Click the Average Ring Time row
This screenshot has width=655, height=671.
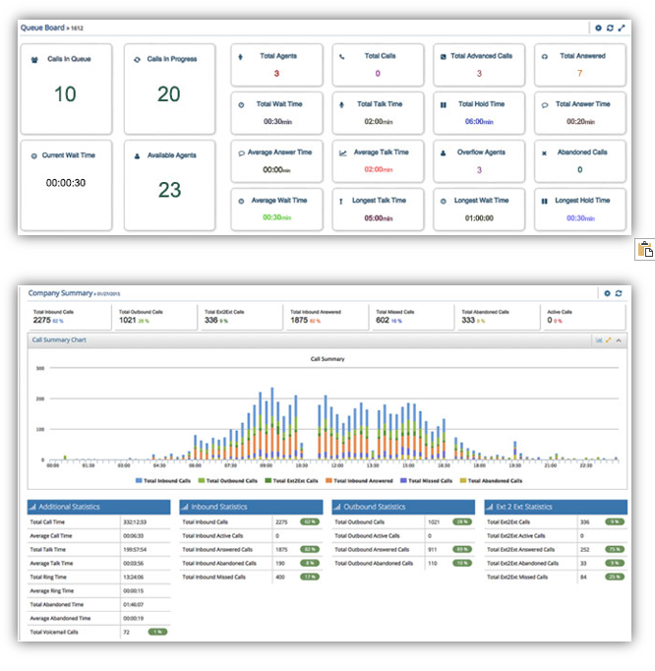click(x=98, y=591)
